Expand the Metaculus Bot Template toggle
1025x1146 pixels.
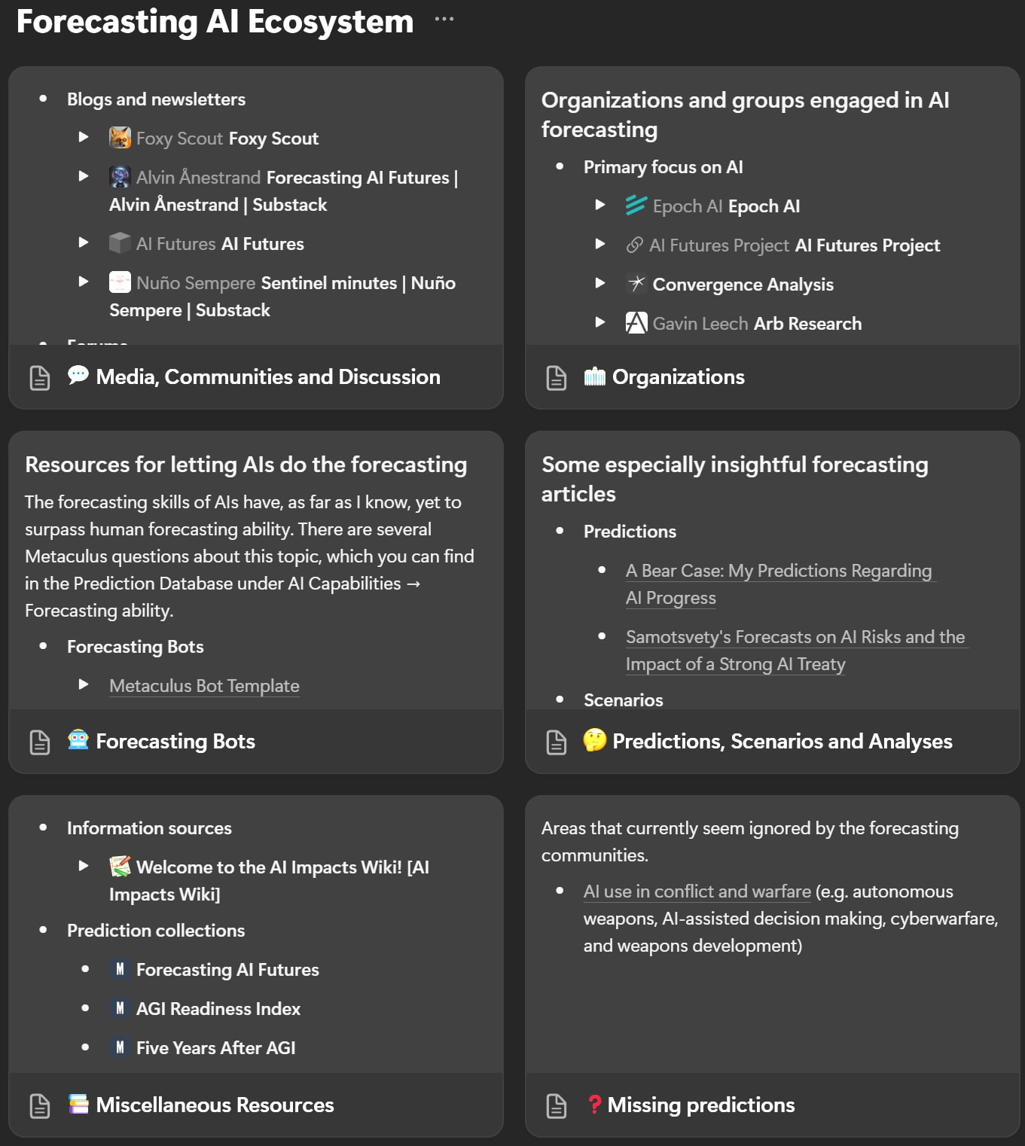tap(84, 684)
